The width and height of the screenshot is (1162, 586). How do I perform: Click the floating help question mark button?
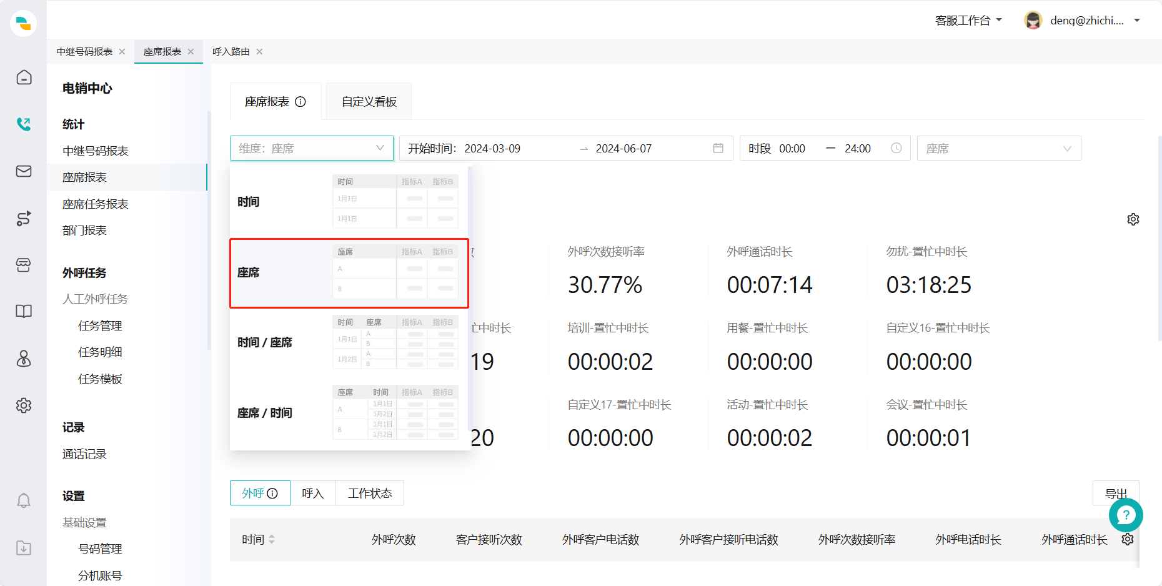pos(1126,515)
